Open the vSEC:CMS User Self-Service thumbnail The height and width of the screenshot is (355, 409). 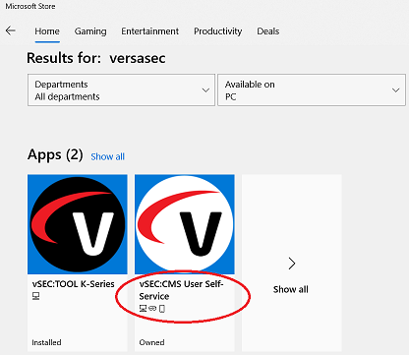tap(185, 224)
